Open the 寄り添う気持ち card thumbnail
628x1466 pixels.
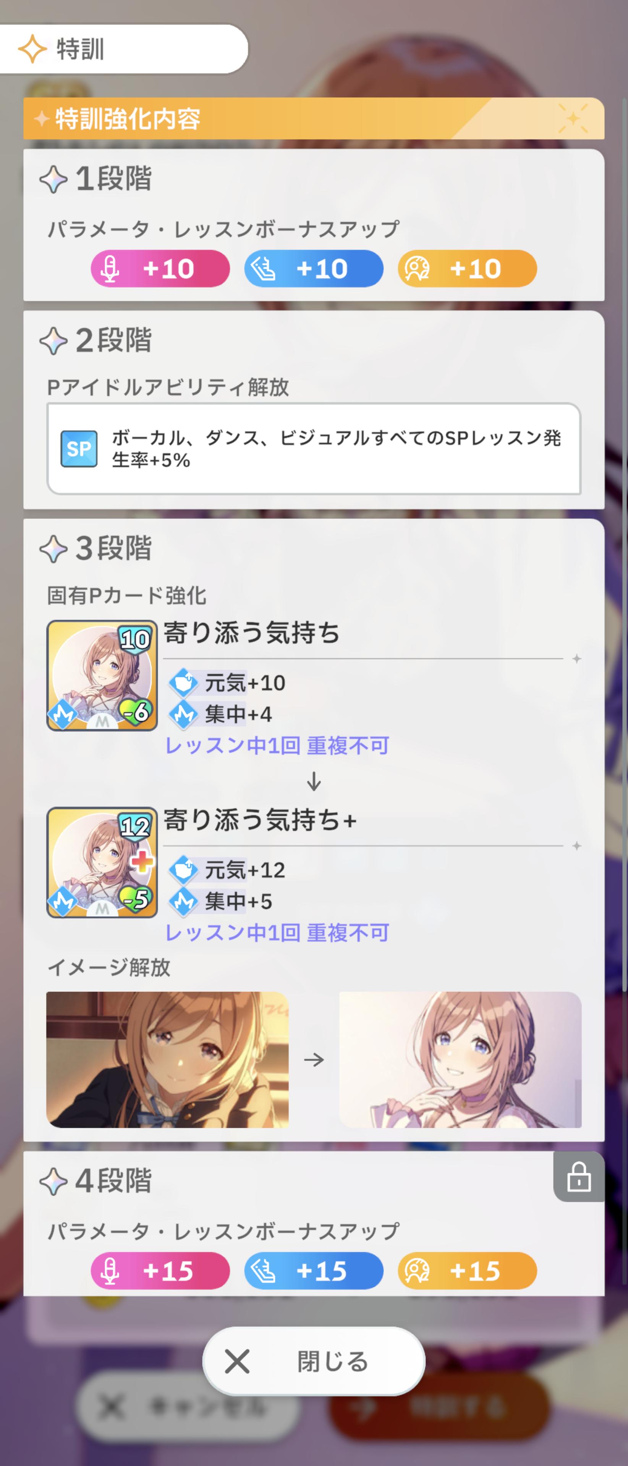[x=102, y=675]
